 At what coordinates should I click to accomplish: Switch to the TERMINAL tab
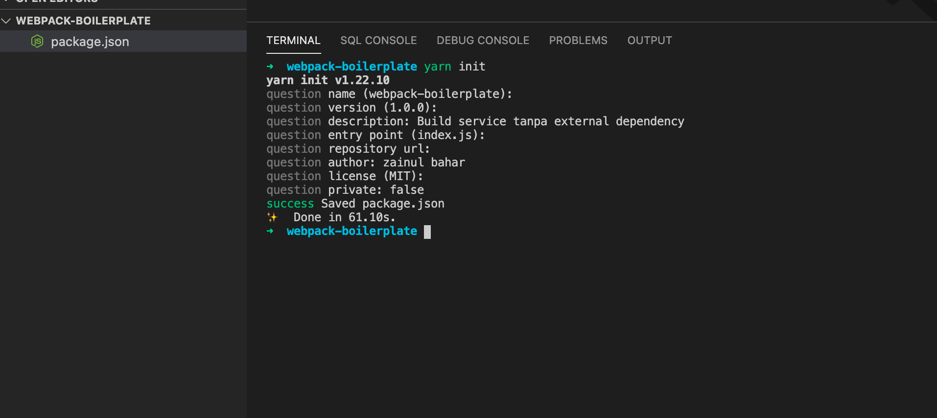(293, 41)
